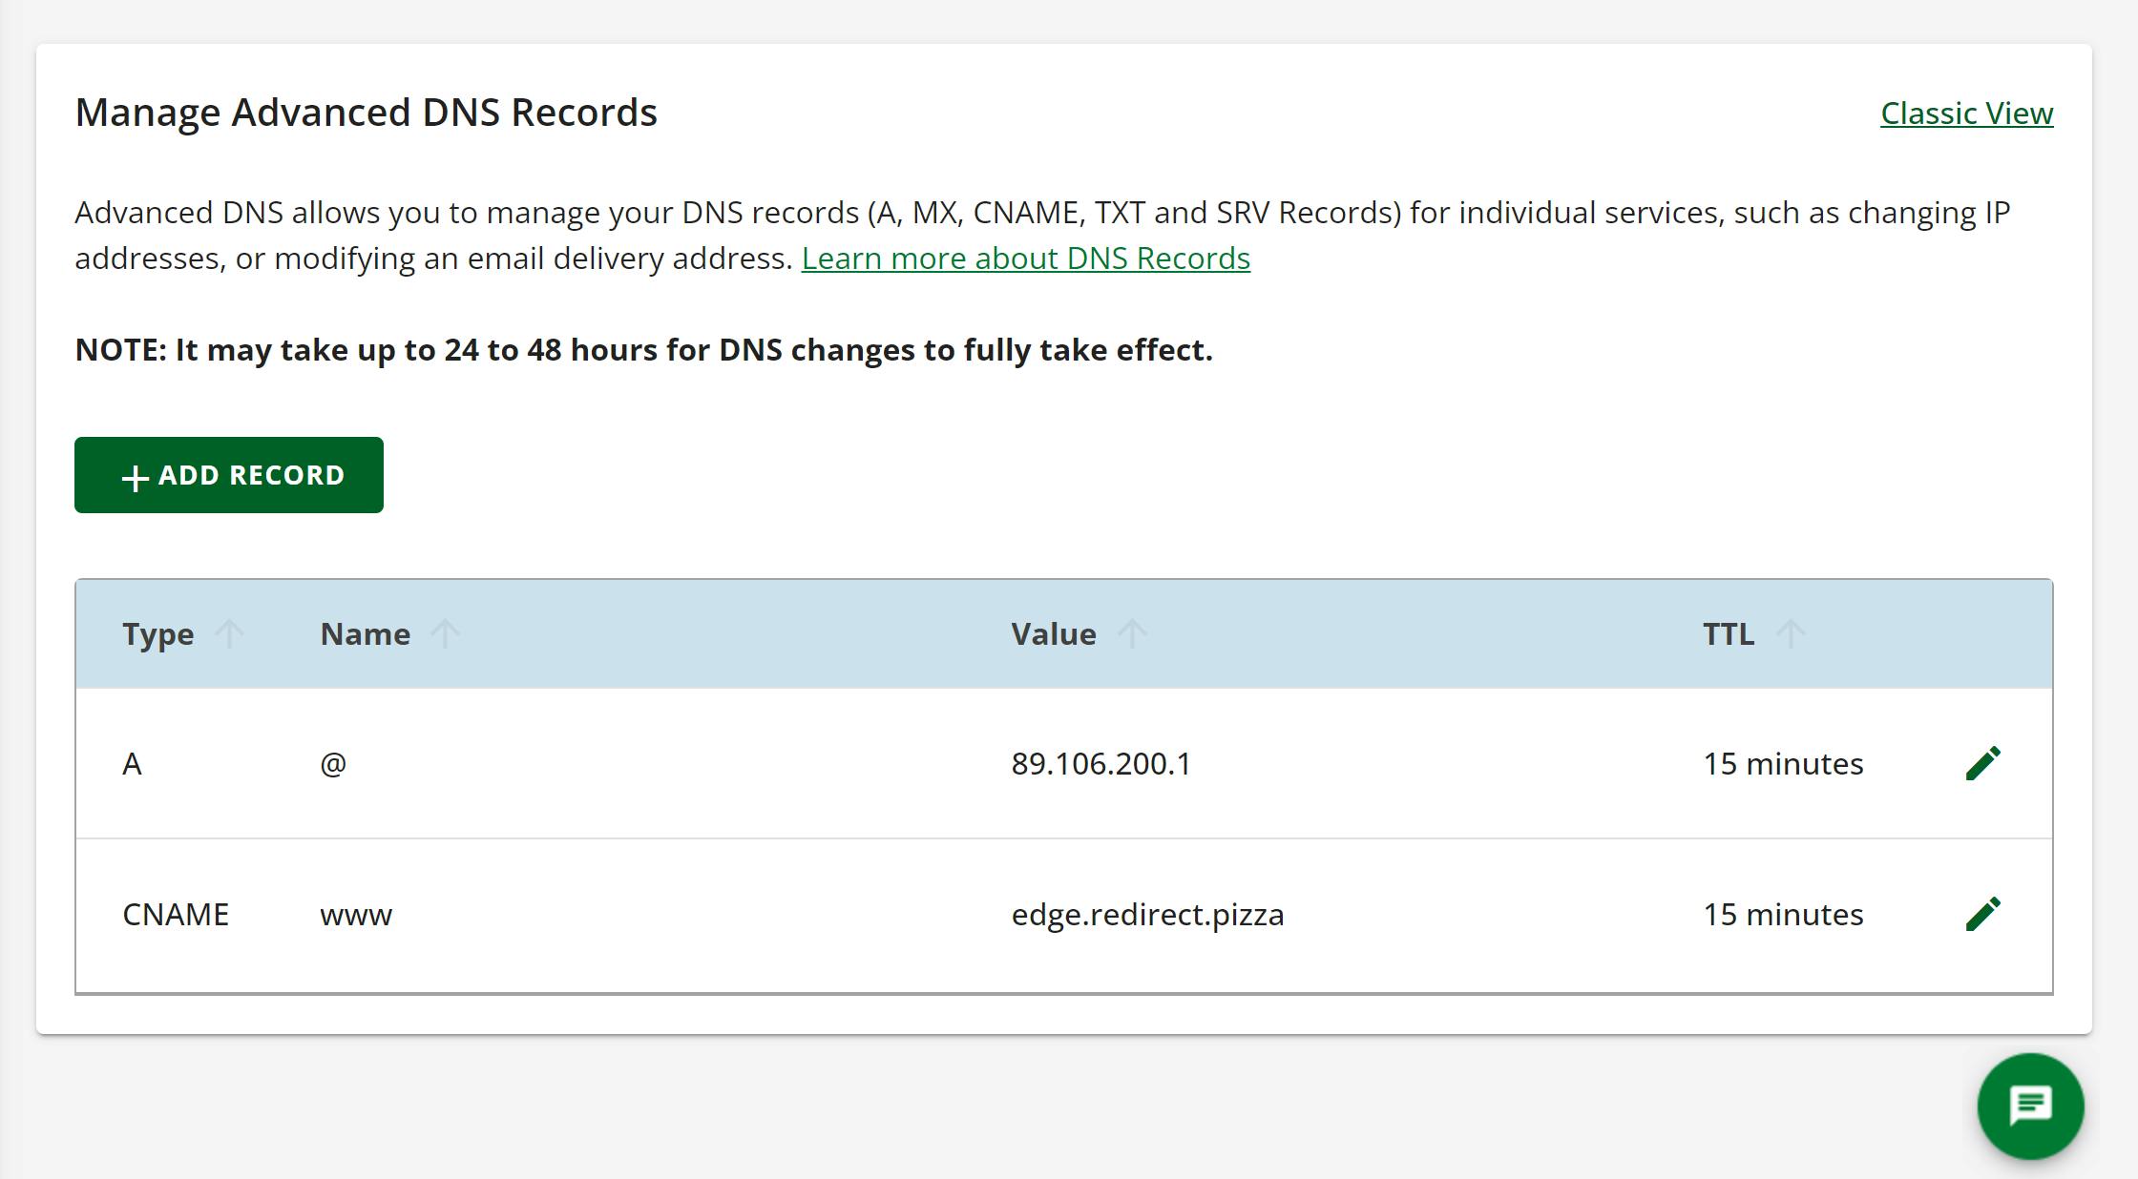The width and height of the screenshot is (2138, 1179).
Task: Click the CNAME type cell
Action: pyautogui.click(x=176, y=914)
